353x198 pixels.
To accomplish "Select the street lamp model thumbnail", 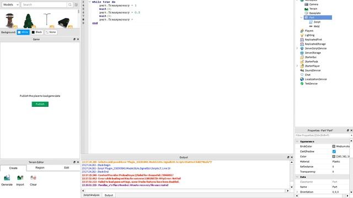I will pyautogui.click(x=47, y=20).
